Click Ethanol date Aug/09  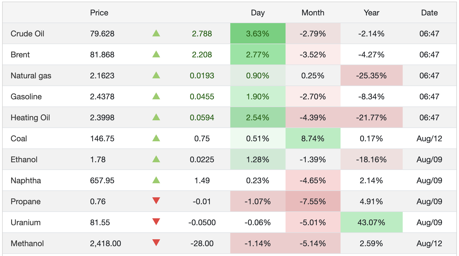[429, 160]
